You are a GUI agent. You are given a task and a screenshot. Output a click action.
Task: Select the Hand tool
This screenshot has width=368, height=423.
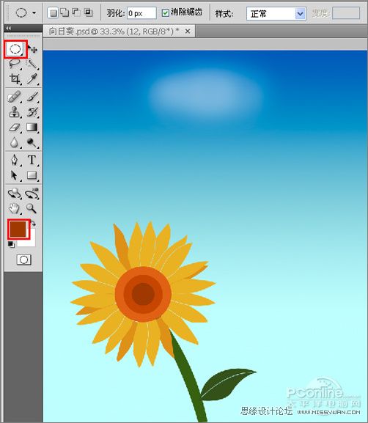pos(15,208)
